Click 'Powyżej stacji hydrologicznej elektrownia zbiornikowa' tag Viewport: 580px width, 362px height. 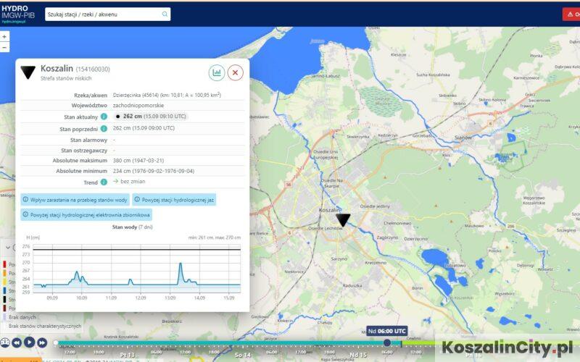pos(86,215)
